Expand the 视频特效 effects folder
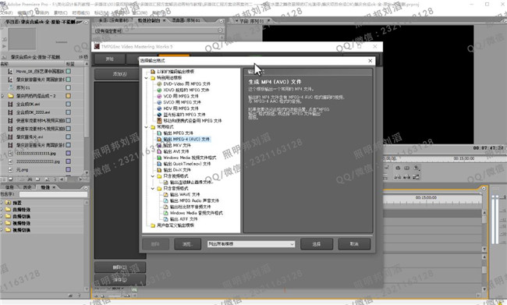507x305 pixels. pyautogui.click(x=2, y=223)
